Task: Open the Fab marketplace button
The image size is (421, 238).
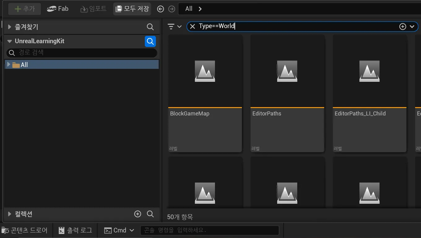Action: [x=58, y=9]
